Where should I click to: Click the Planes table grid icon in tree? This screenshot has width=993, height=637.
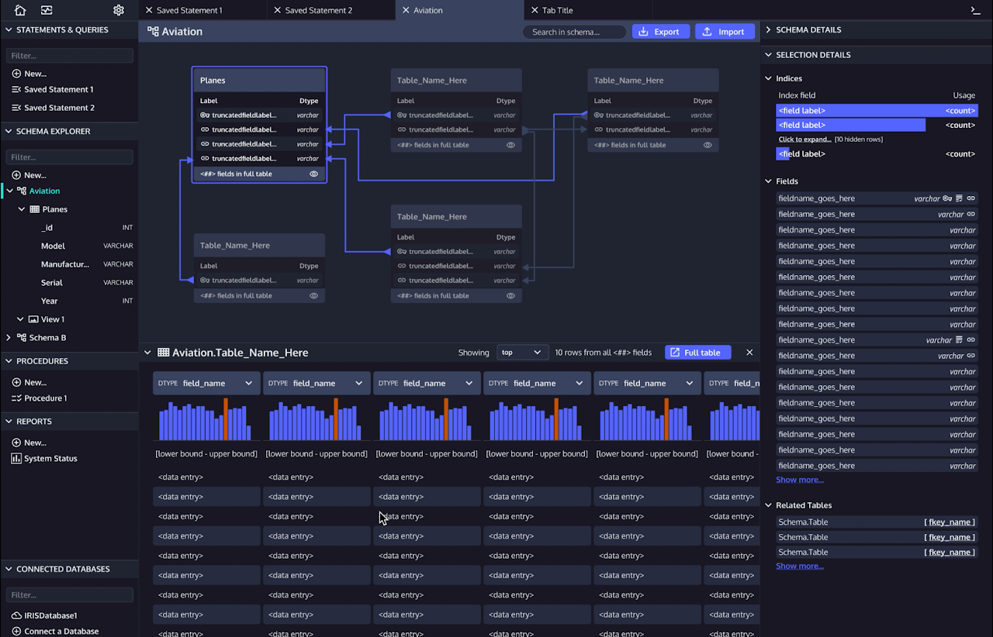[x=34, y=209]
